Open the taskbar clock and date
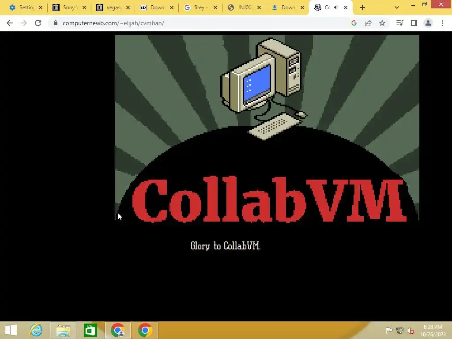The image size is (452, 339). pos(433,330)
